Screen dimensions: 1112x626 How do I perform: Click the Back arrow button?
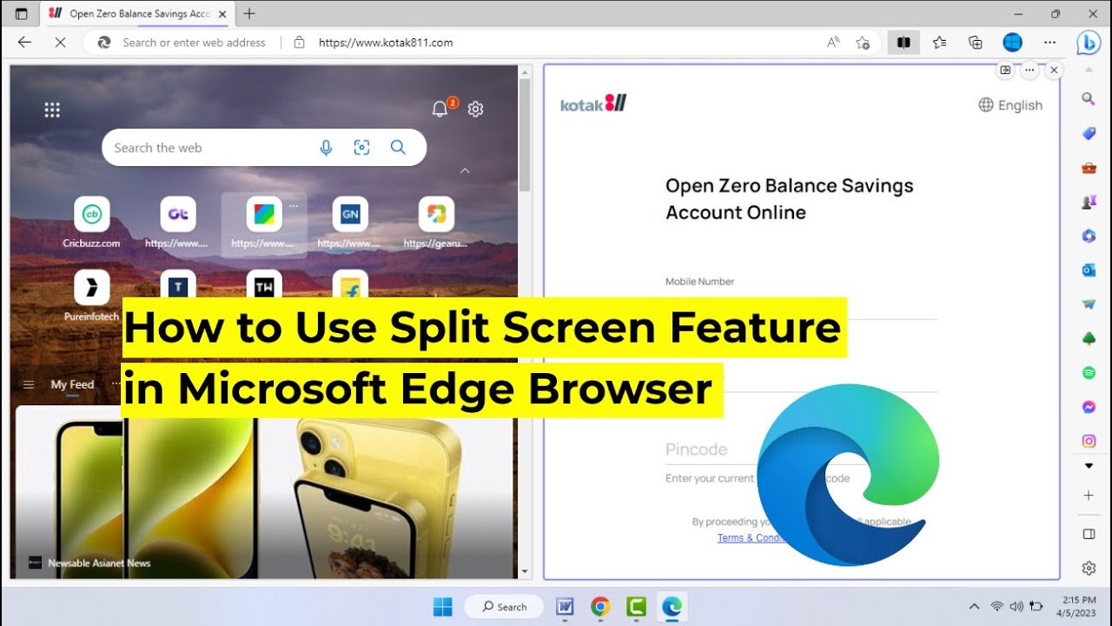24,42
